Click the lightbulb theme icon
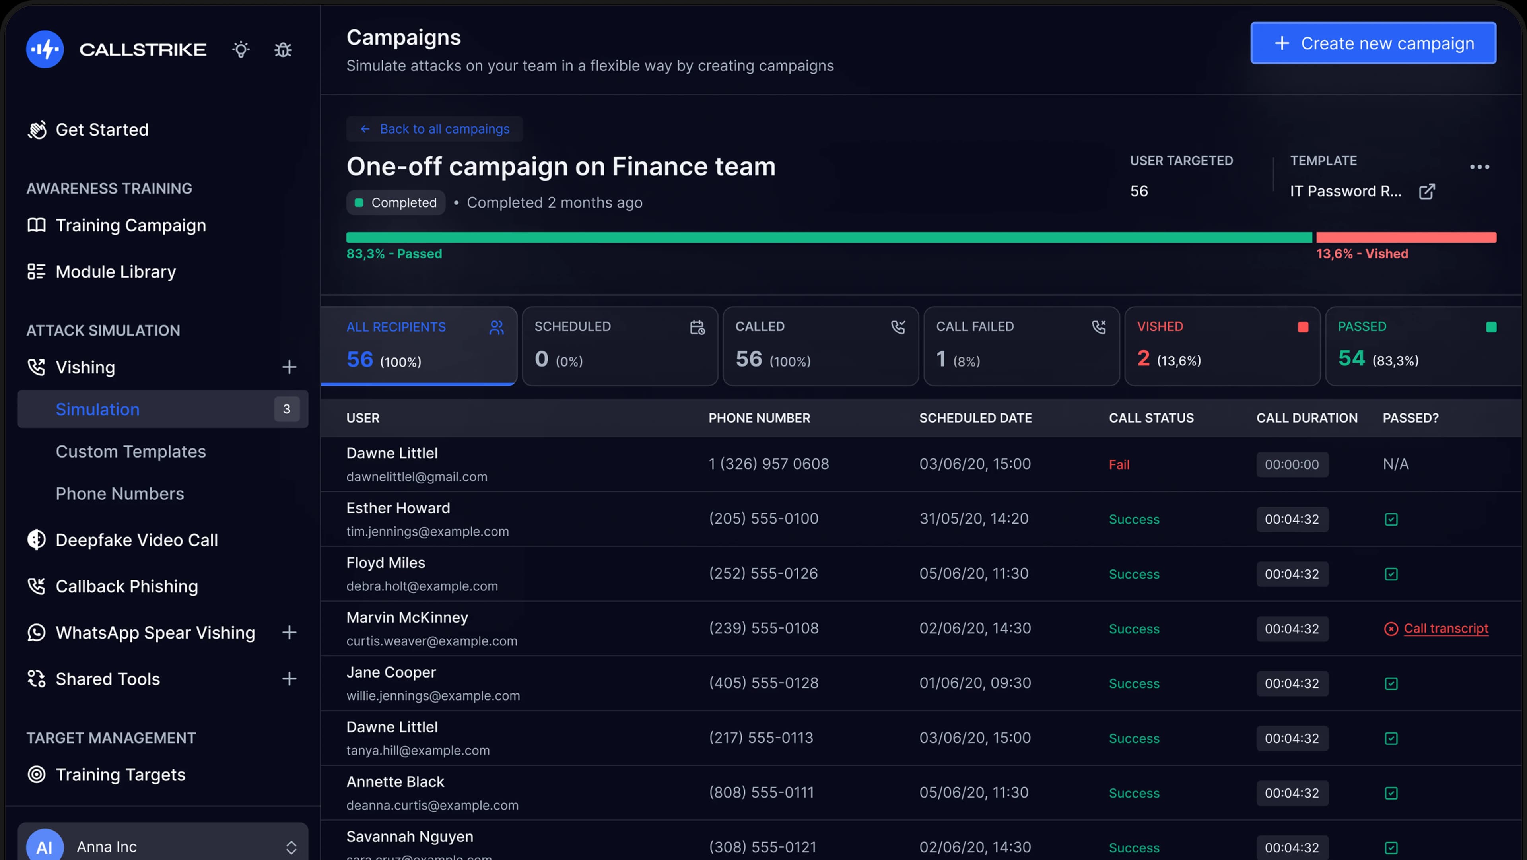The height and width of the screenshot is (860, 1527). [241, 49]
